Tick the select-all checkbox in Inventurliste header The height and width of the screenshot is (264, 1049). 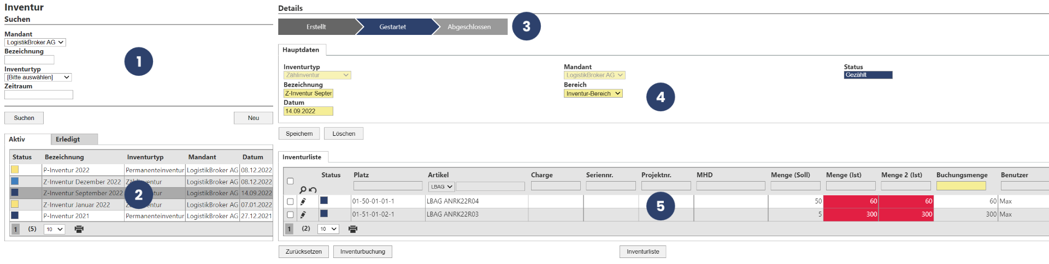coord(290,181)
